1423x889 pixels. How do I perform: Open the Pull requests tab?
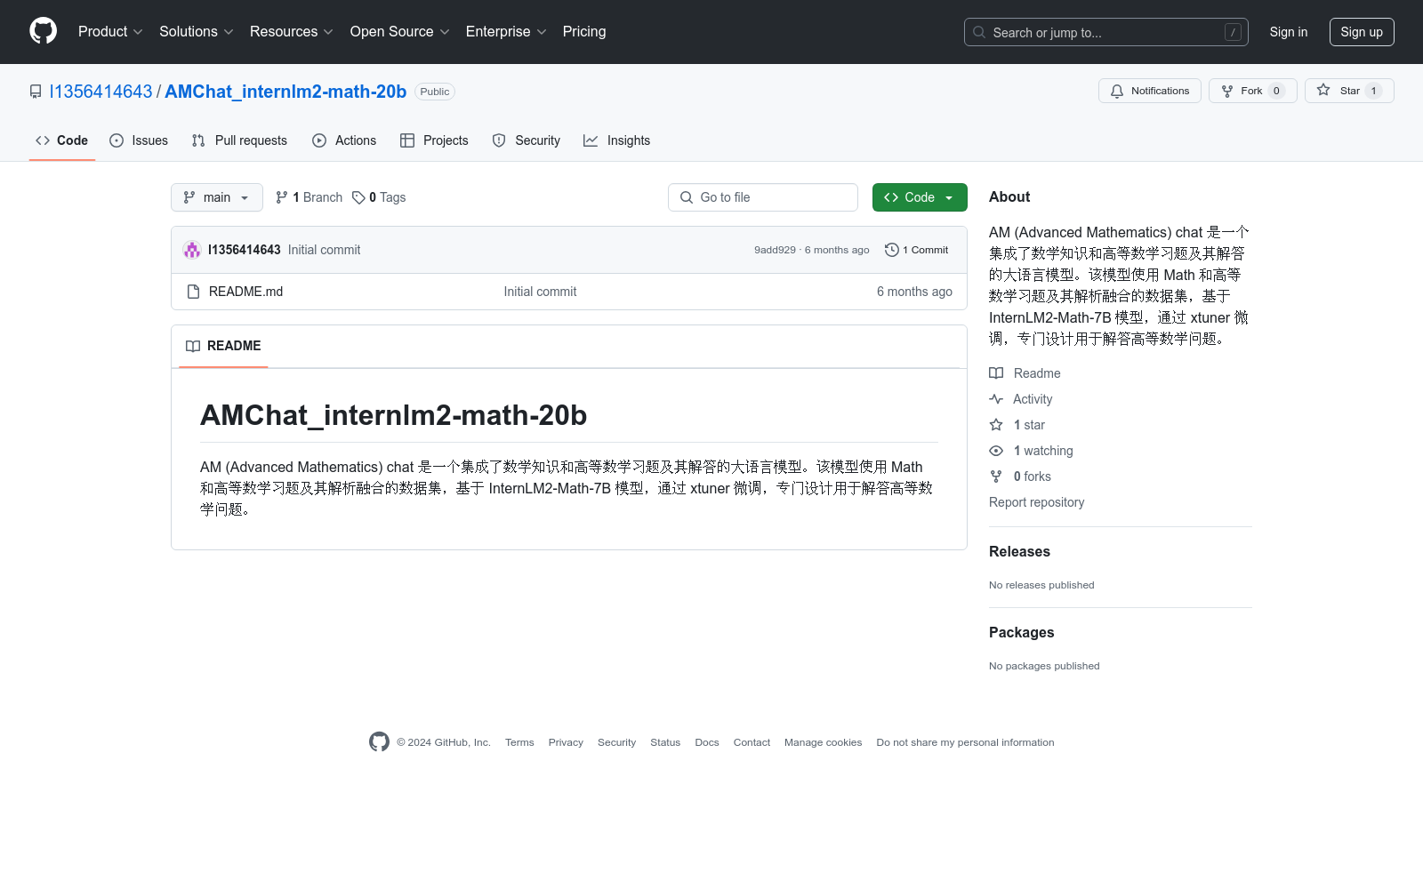pos(239,140)
